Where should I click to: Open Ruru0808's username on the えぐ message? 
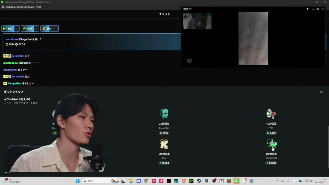click(x=17, y=56)
